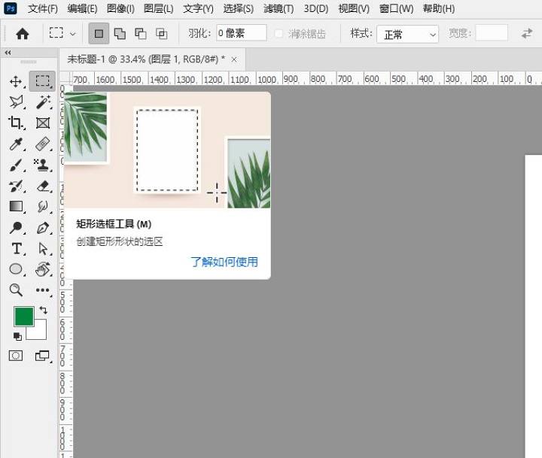The height and width of the screenshot is (458, 542).
Task: Reset default foreground and background colors
Action: click(17, 335)
